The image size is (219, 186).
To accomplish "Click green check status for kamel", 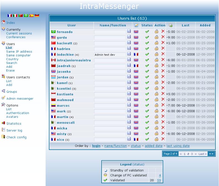I will [x=147, y=82].
